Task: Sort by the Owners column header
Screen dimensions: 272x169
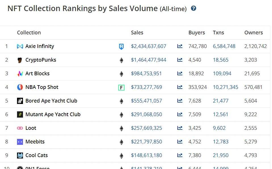Action: tap(253, 32)
